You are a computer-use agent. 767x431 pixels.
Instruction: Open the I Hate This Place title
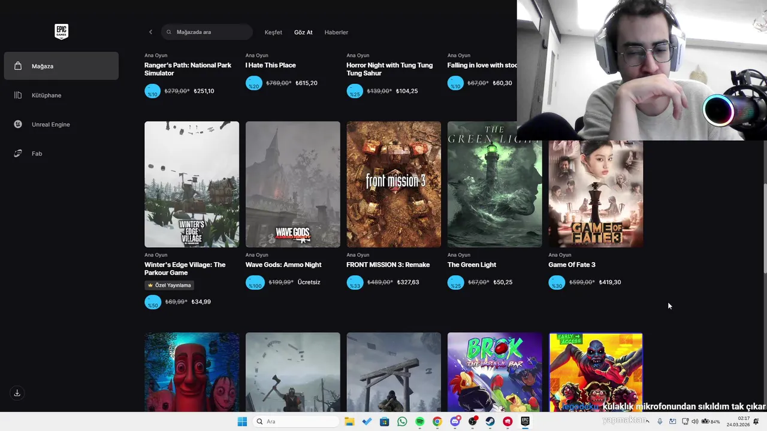tap(270, 65)
